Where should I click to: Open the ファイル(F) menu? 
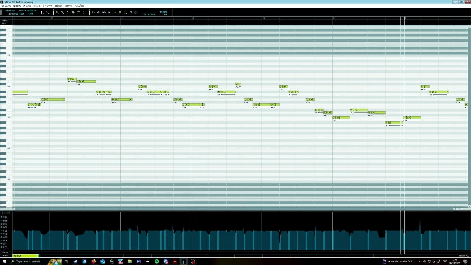[6, 6]
